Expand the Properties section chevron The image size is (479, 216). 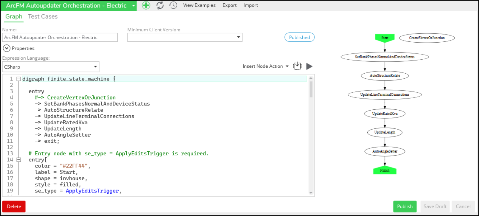click(x=6, y=48)
